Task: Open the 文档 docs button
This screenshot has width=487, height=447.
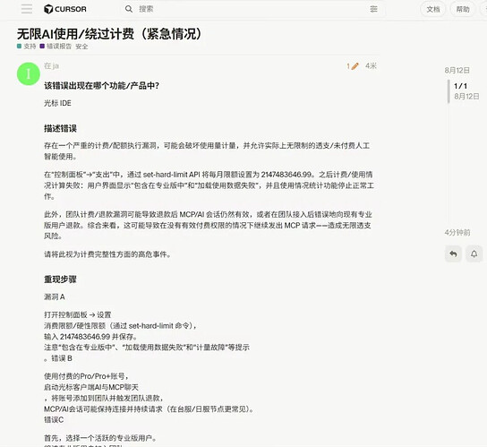Action: pos(433,9)
